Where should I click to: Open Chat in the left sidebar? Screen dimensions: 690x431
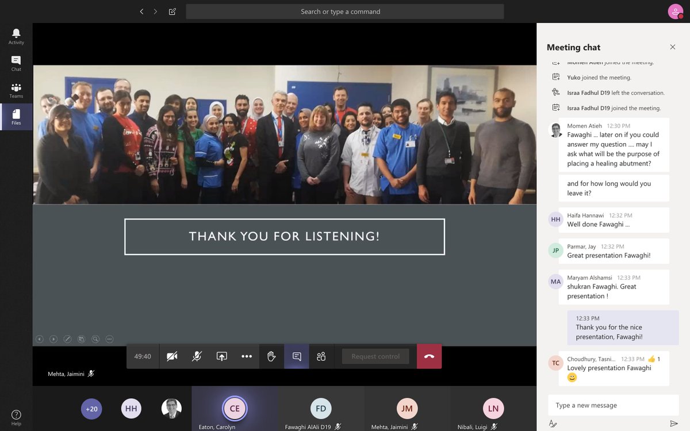[x=16, y=63]
